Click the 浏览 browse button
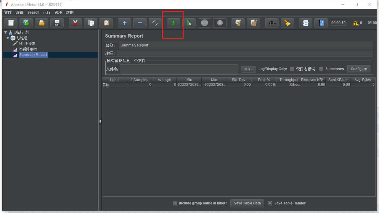The width and height of the screenshot is (379, 213). pos(248,69)
